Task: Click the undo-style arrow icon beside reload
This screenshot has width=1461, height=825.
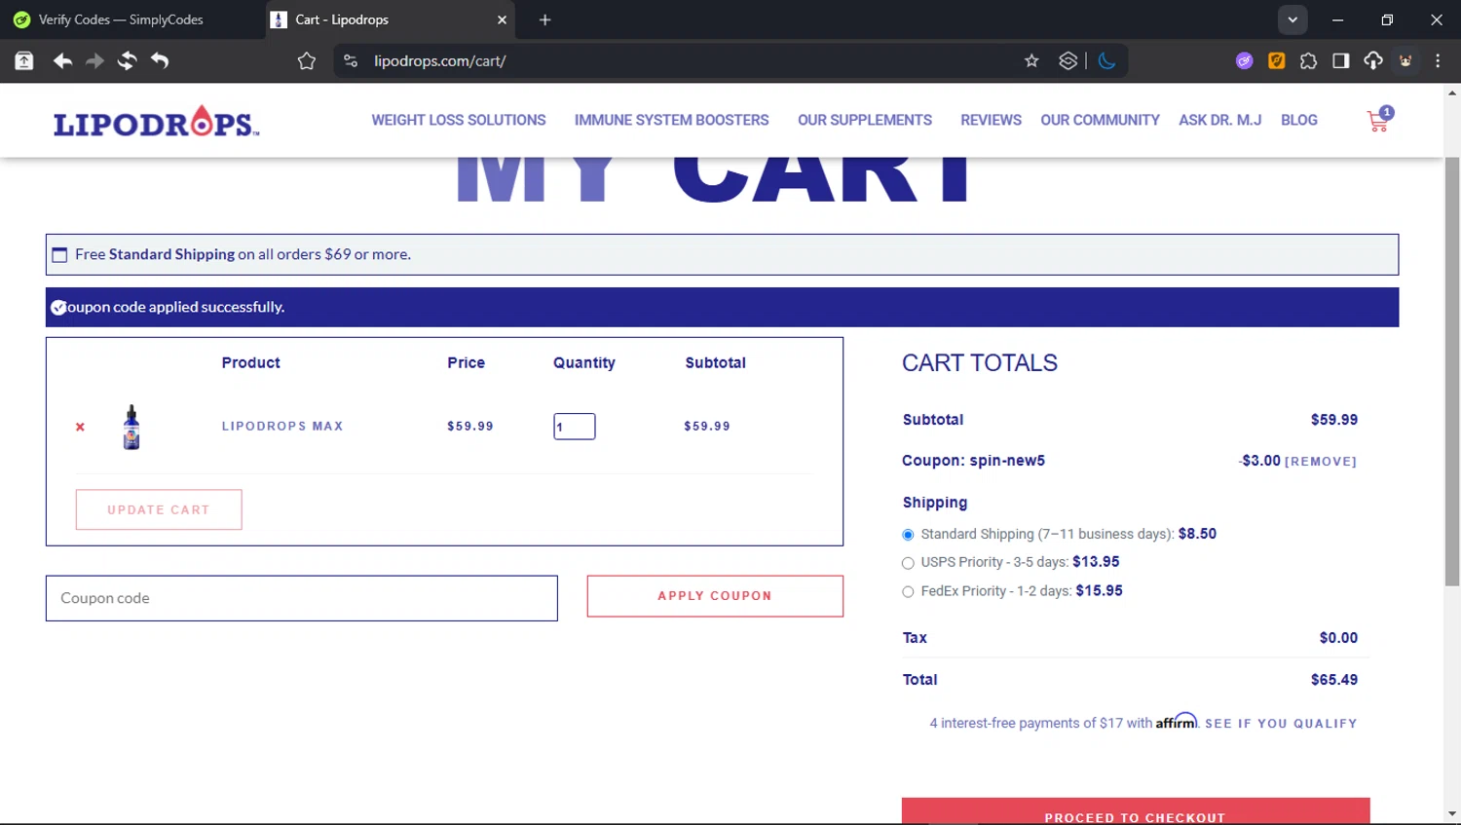Action: 160,60
